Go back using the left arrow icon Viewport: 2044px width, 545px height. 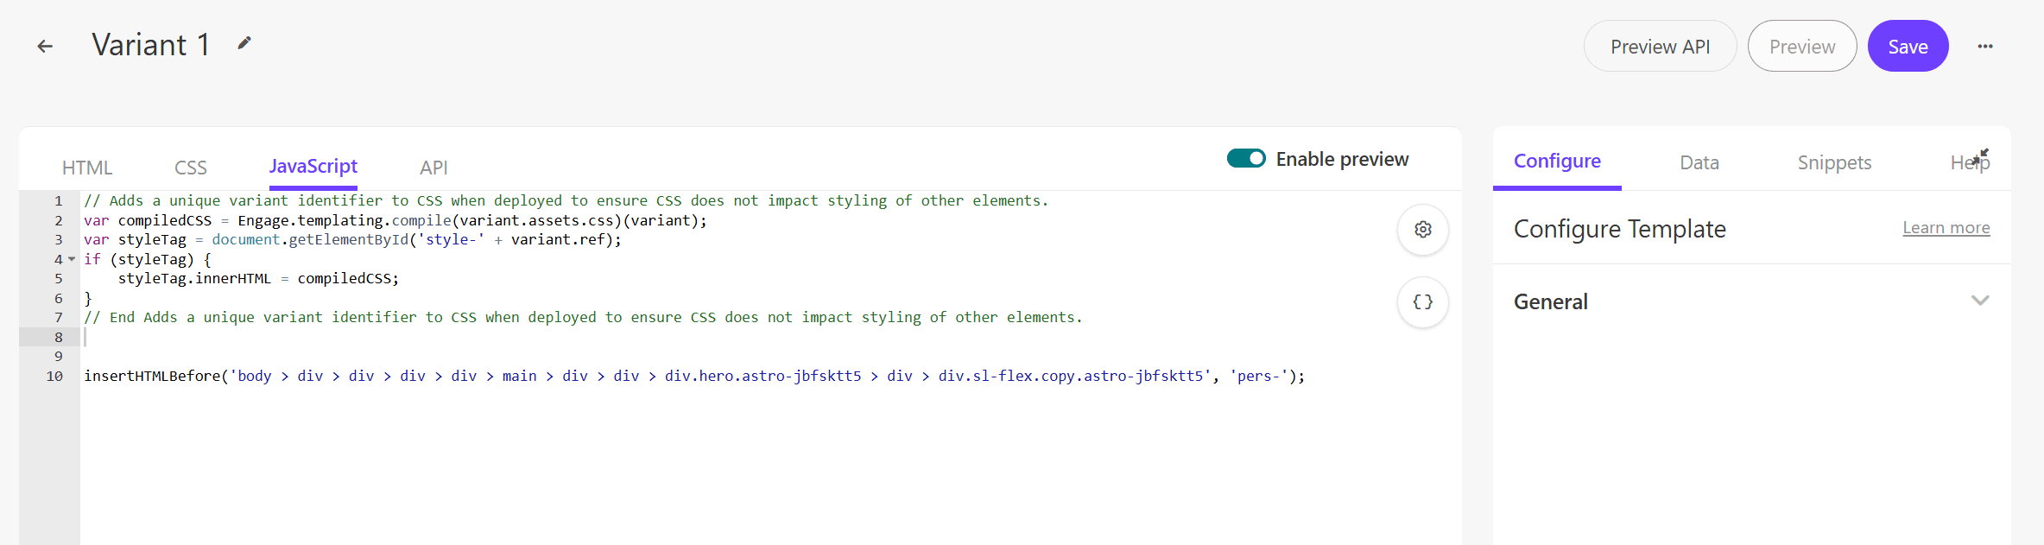45,47
